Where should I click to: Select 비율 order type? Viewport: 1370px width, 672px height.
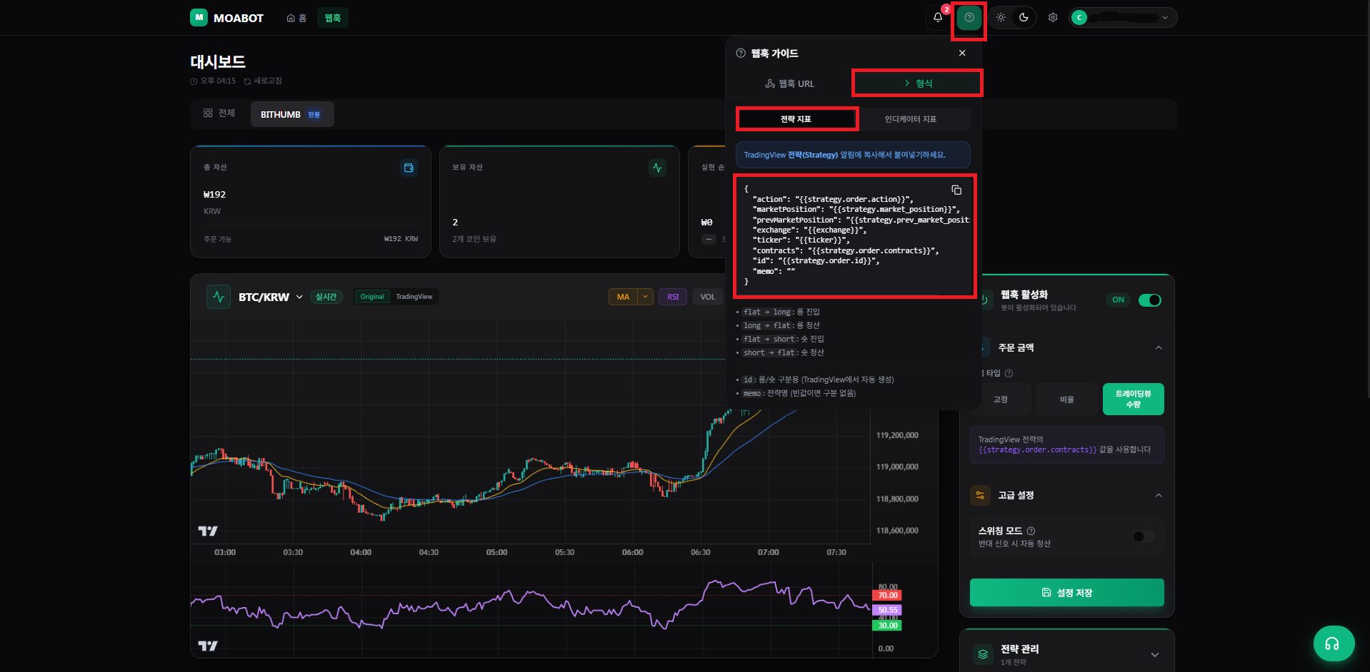1066,399
